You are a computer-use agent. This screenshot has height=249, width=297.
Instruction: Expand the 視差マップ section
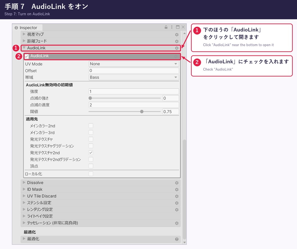[x=24, y=34]
